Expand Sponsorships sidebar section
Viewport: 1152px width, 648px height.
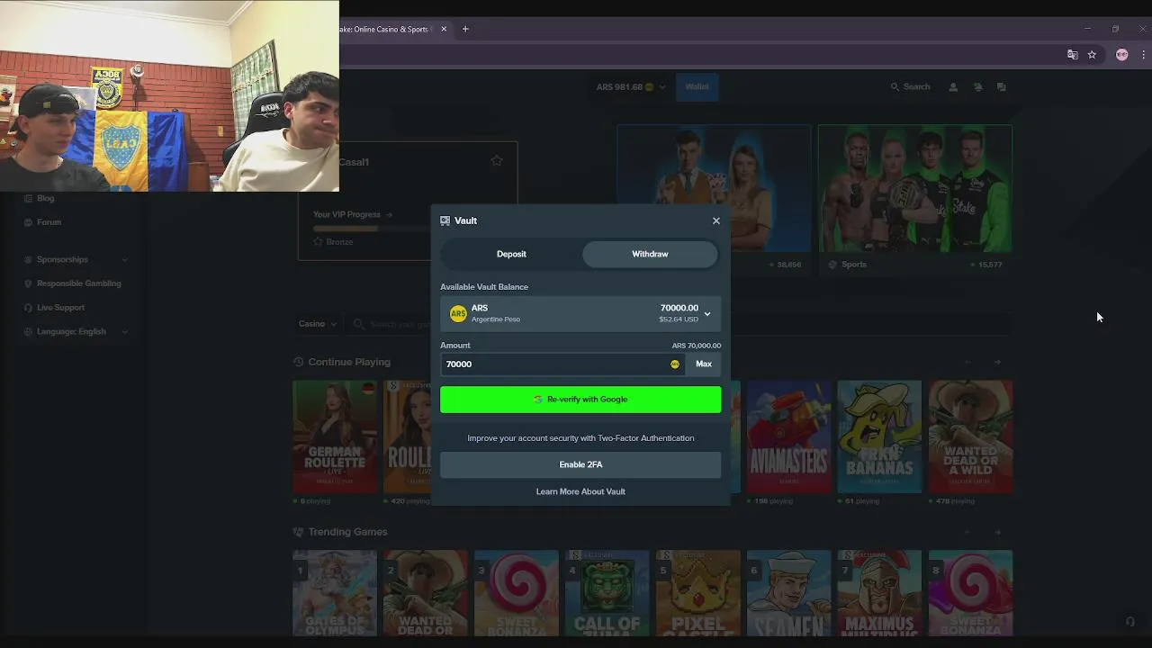76,259
